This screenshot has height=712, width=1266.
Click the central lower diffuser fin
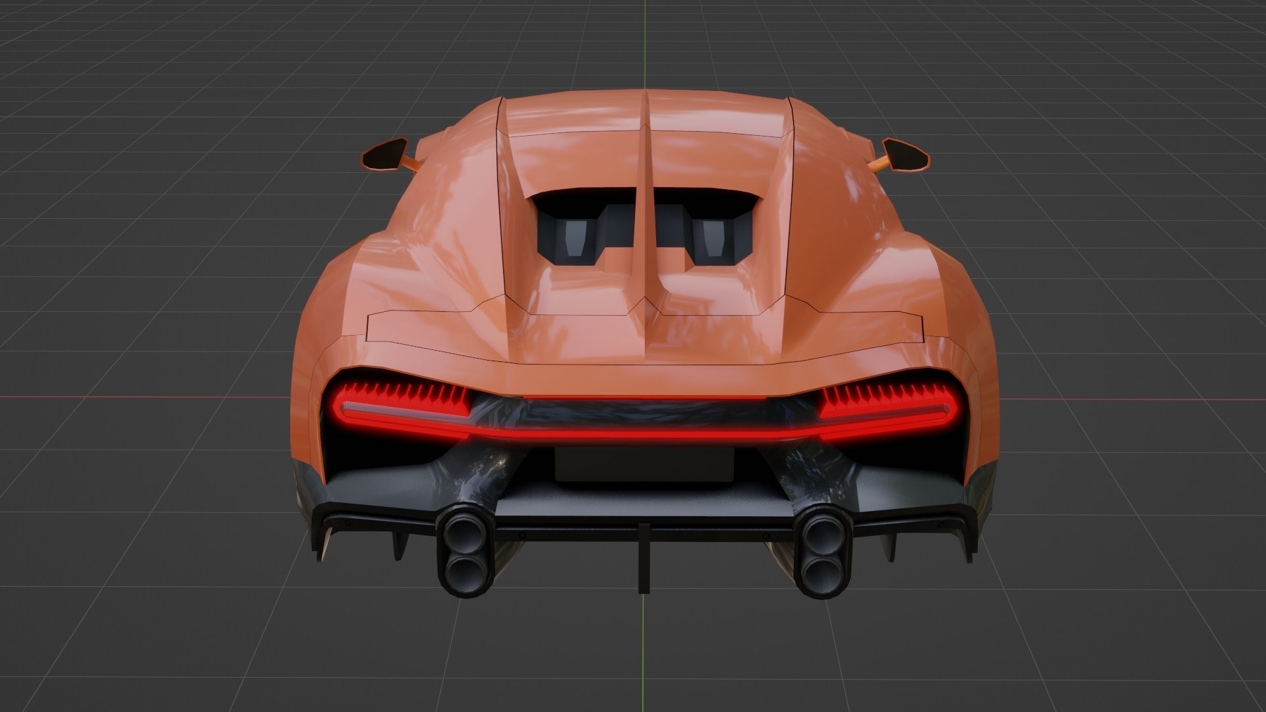coord(644,558)
